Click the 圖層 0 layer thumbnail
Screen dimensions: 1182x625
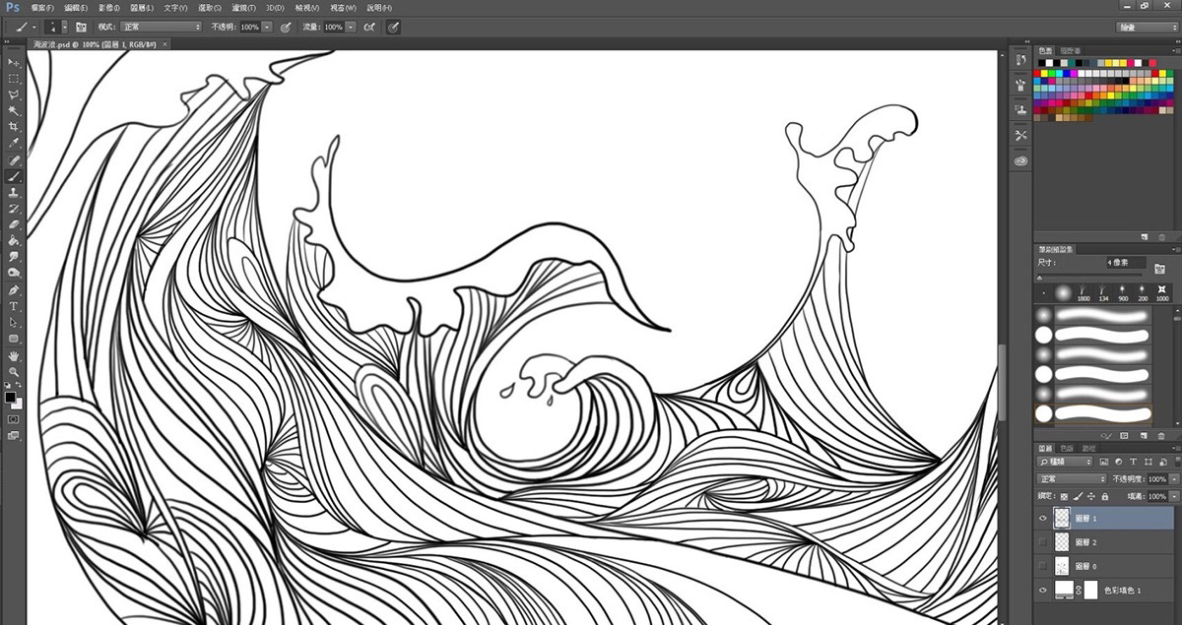pyautogui.click(x=1062, y=566)
